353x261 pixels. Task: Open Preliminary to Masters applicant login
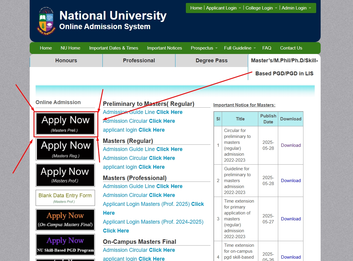(134, 130)
